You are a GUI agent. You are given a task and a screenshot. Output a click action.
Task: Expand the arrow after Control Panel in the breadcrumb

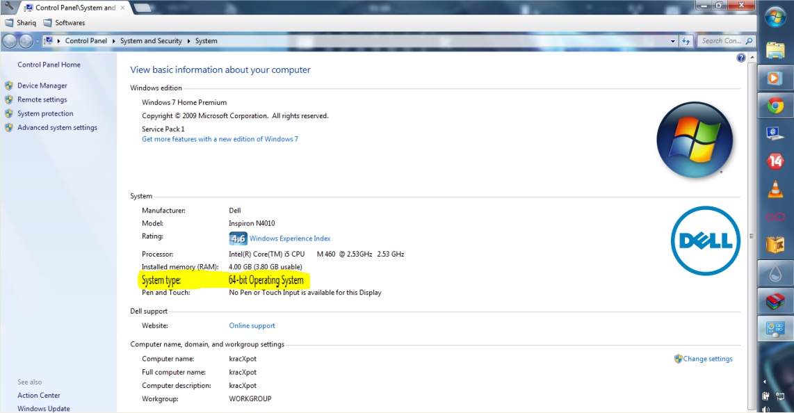click(113, 41)
